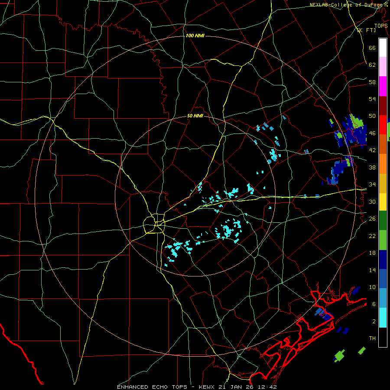Click the K FT units label
Screen dimensions: 390x390
coord(366,30)
